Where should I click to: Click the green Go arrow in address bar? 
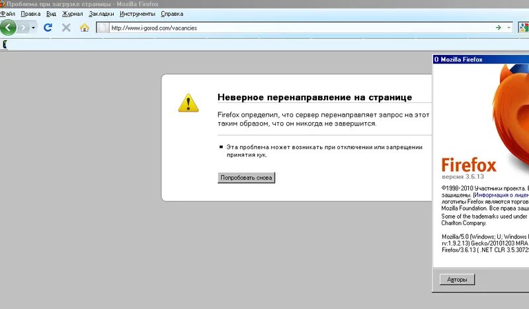click(499, 28)
